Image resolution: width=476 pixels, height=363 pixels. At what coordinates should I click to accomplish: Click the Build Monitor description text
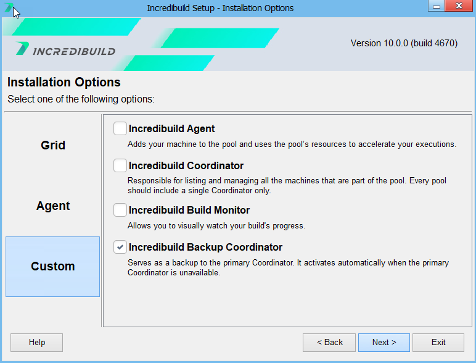point(216,226)
